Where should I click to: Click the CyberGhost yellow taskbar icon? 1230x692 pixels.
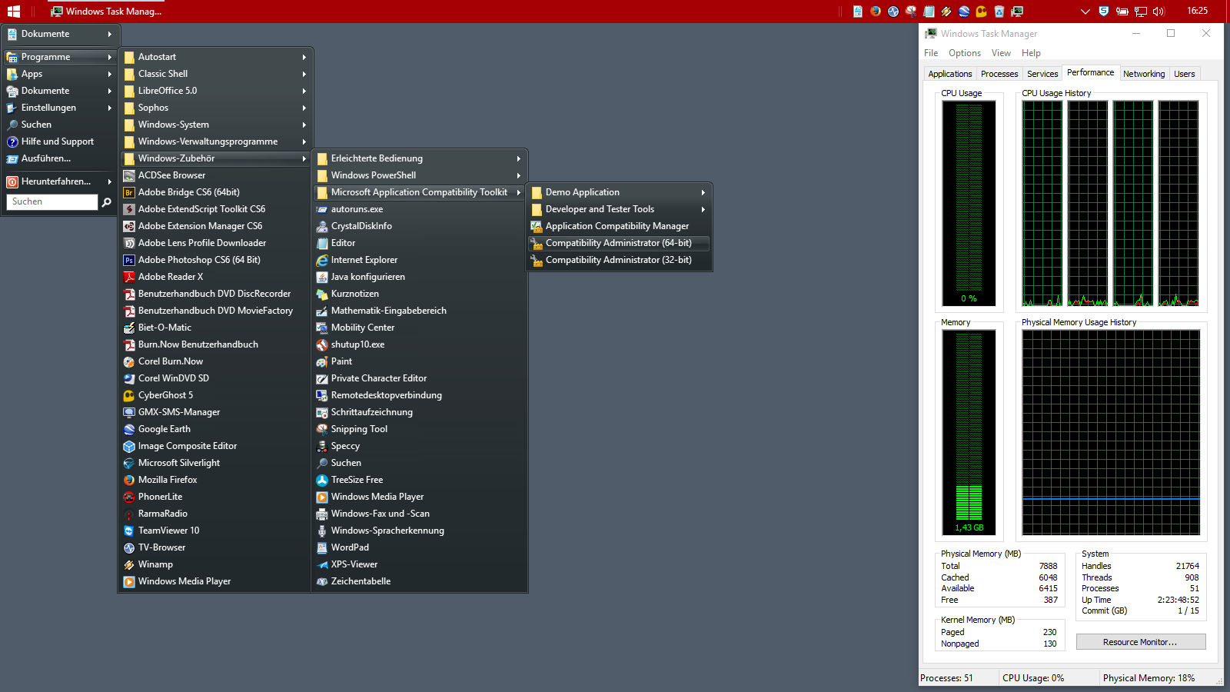click(x=981, y=12)
